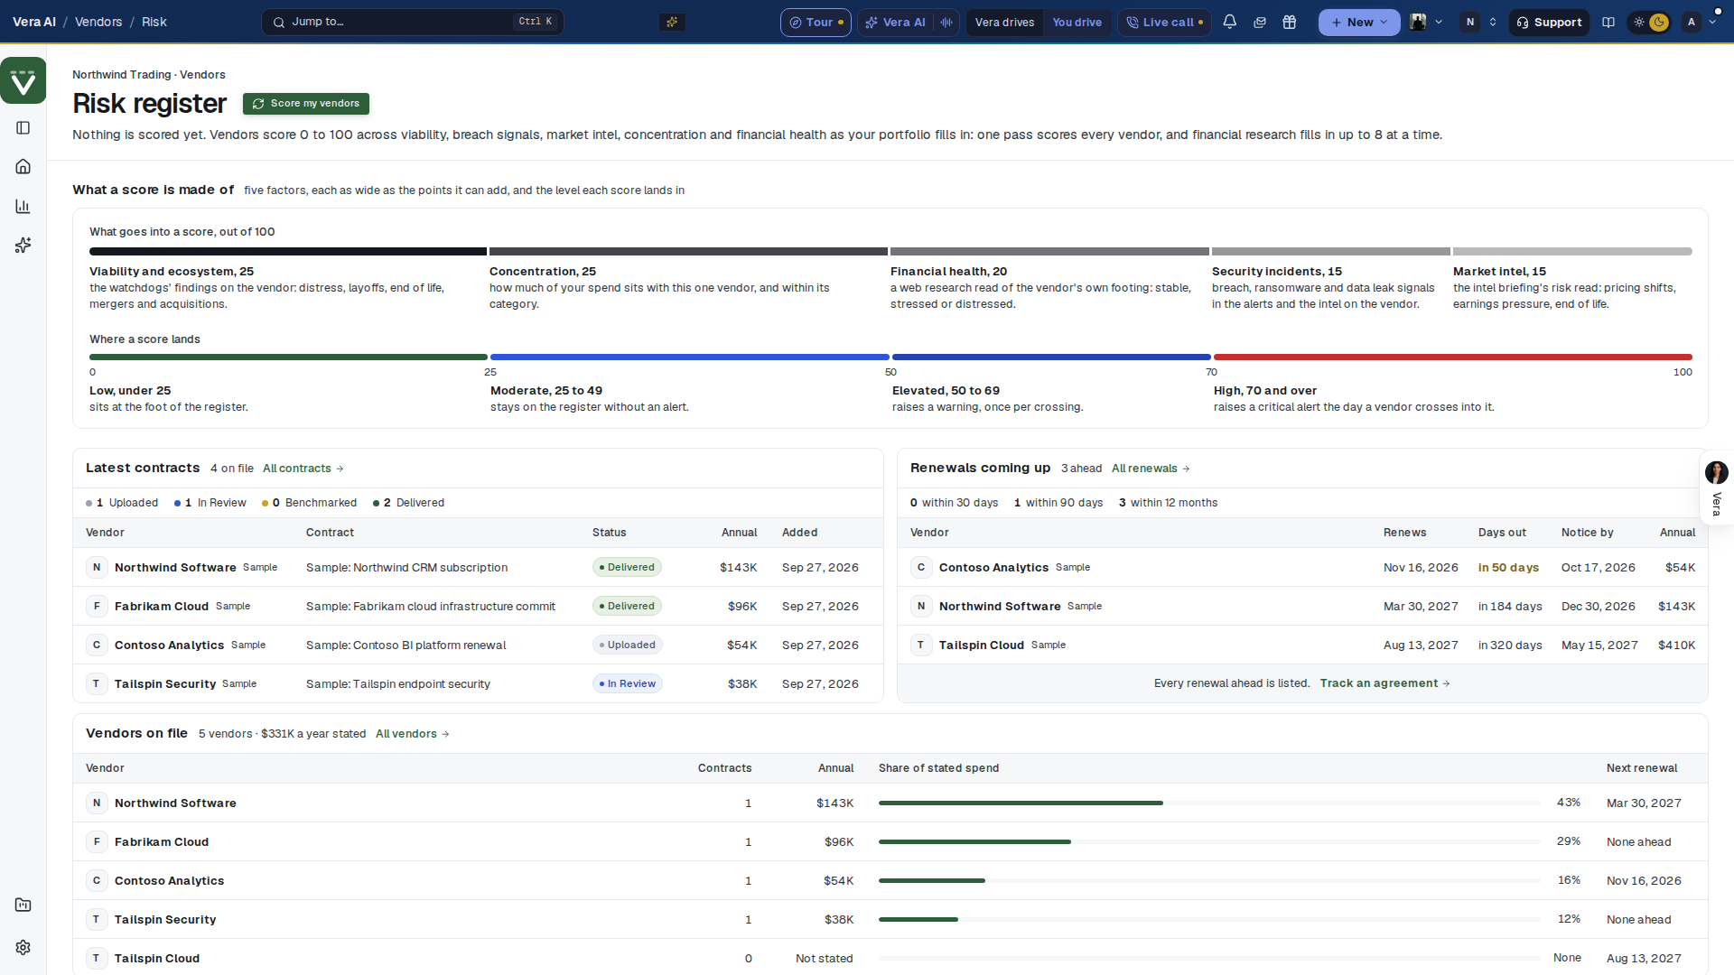Open the Vera assistant avatar side tab
The width and height of the screenshot is (1734, 975).
(1716, 487)
